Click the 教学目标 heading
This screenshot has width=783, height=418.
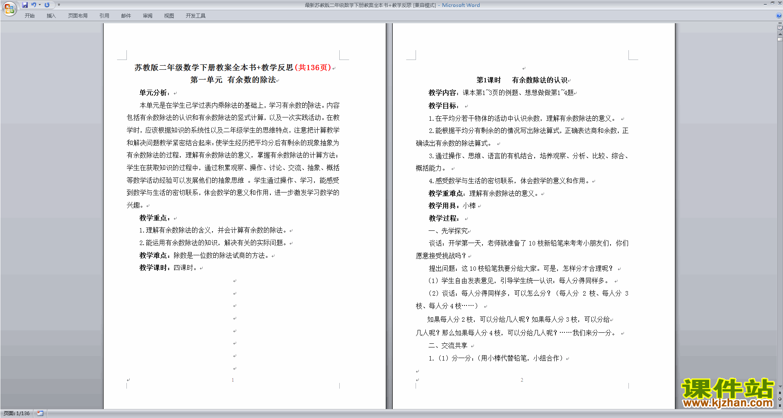[444, 106]
